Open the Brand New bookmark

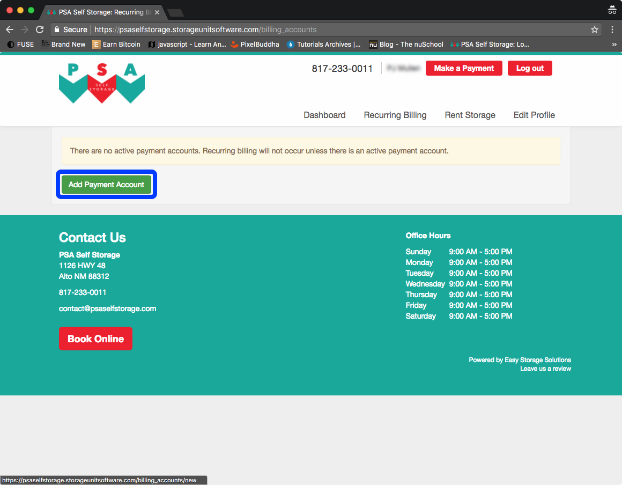point(63,45)
